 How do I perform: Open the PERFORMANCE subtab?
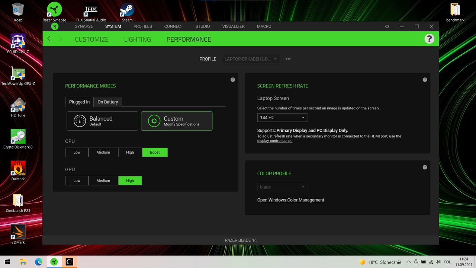click(x=189, y=39)
